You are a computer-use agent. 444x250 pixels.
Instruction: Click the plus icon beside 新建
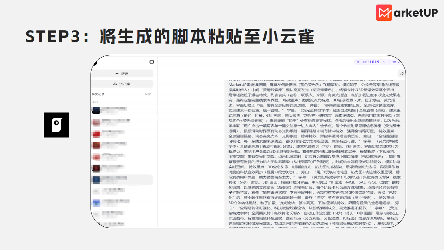(x=117, y=74)
